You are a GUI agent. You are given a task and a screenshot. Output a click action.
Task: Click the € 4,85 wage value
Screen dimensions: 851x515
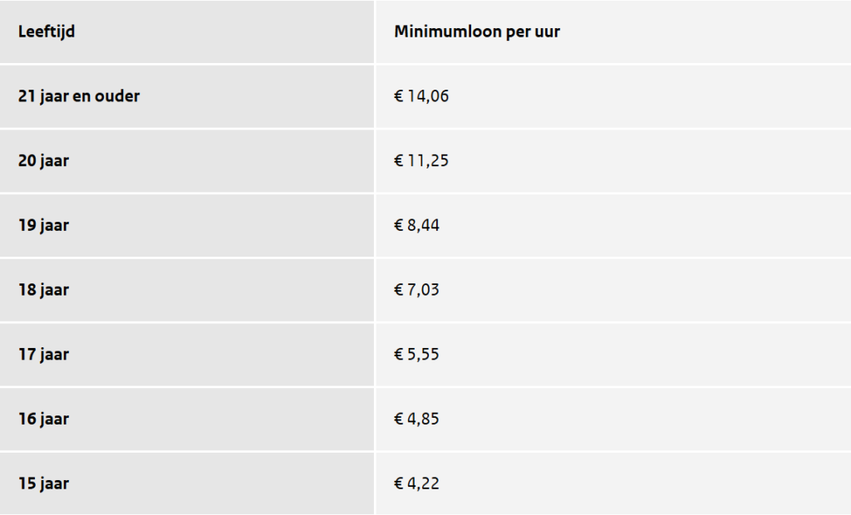pyautogui.click(x=417, y=419)
